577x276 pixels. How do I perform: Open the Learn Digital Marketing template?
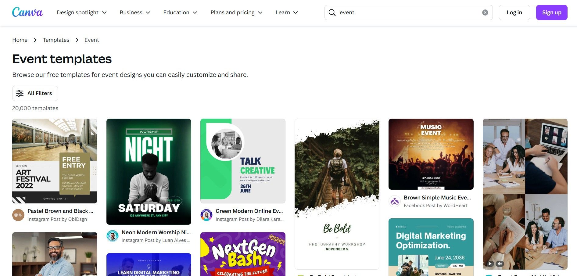click(x=149, y=264)
